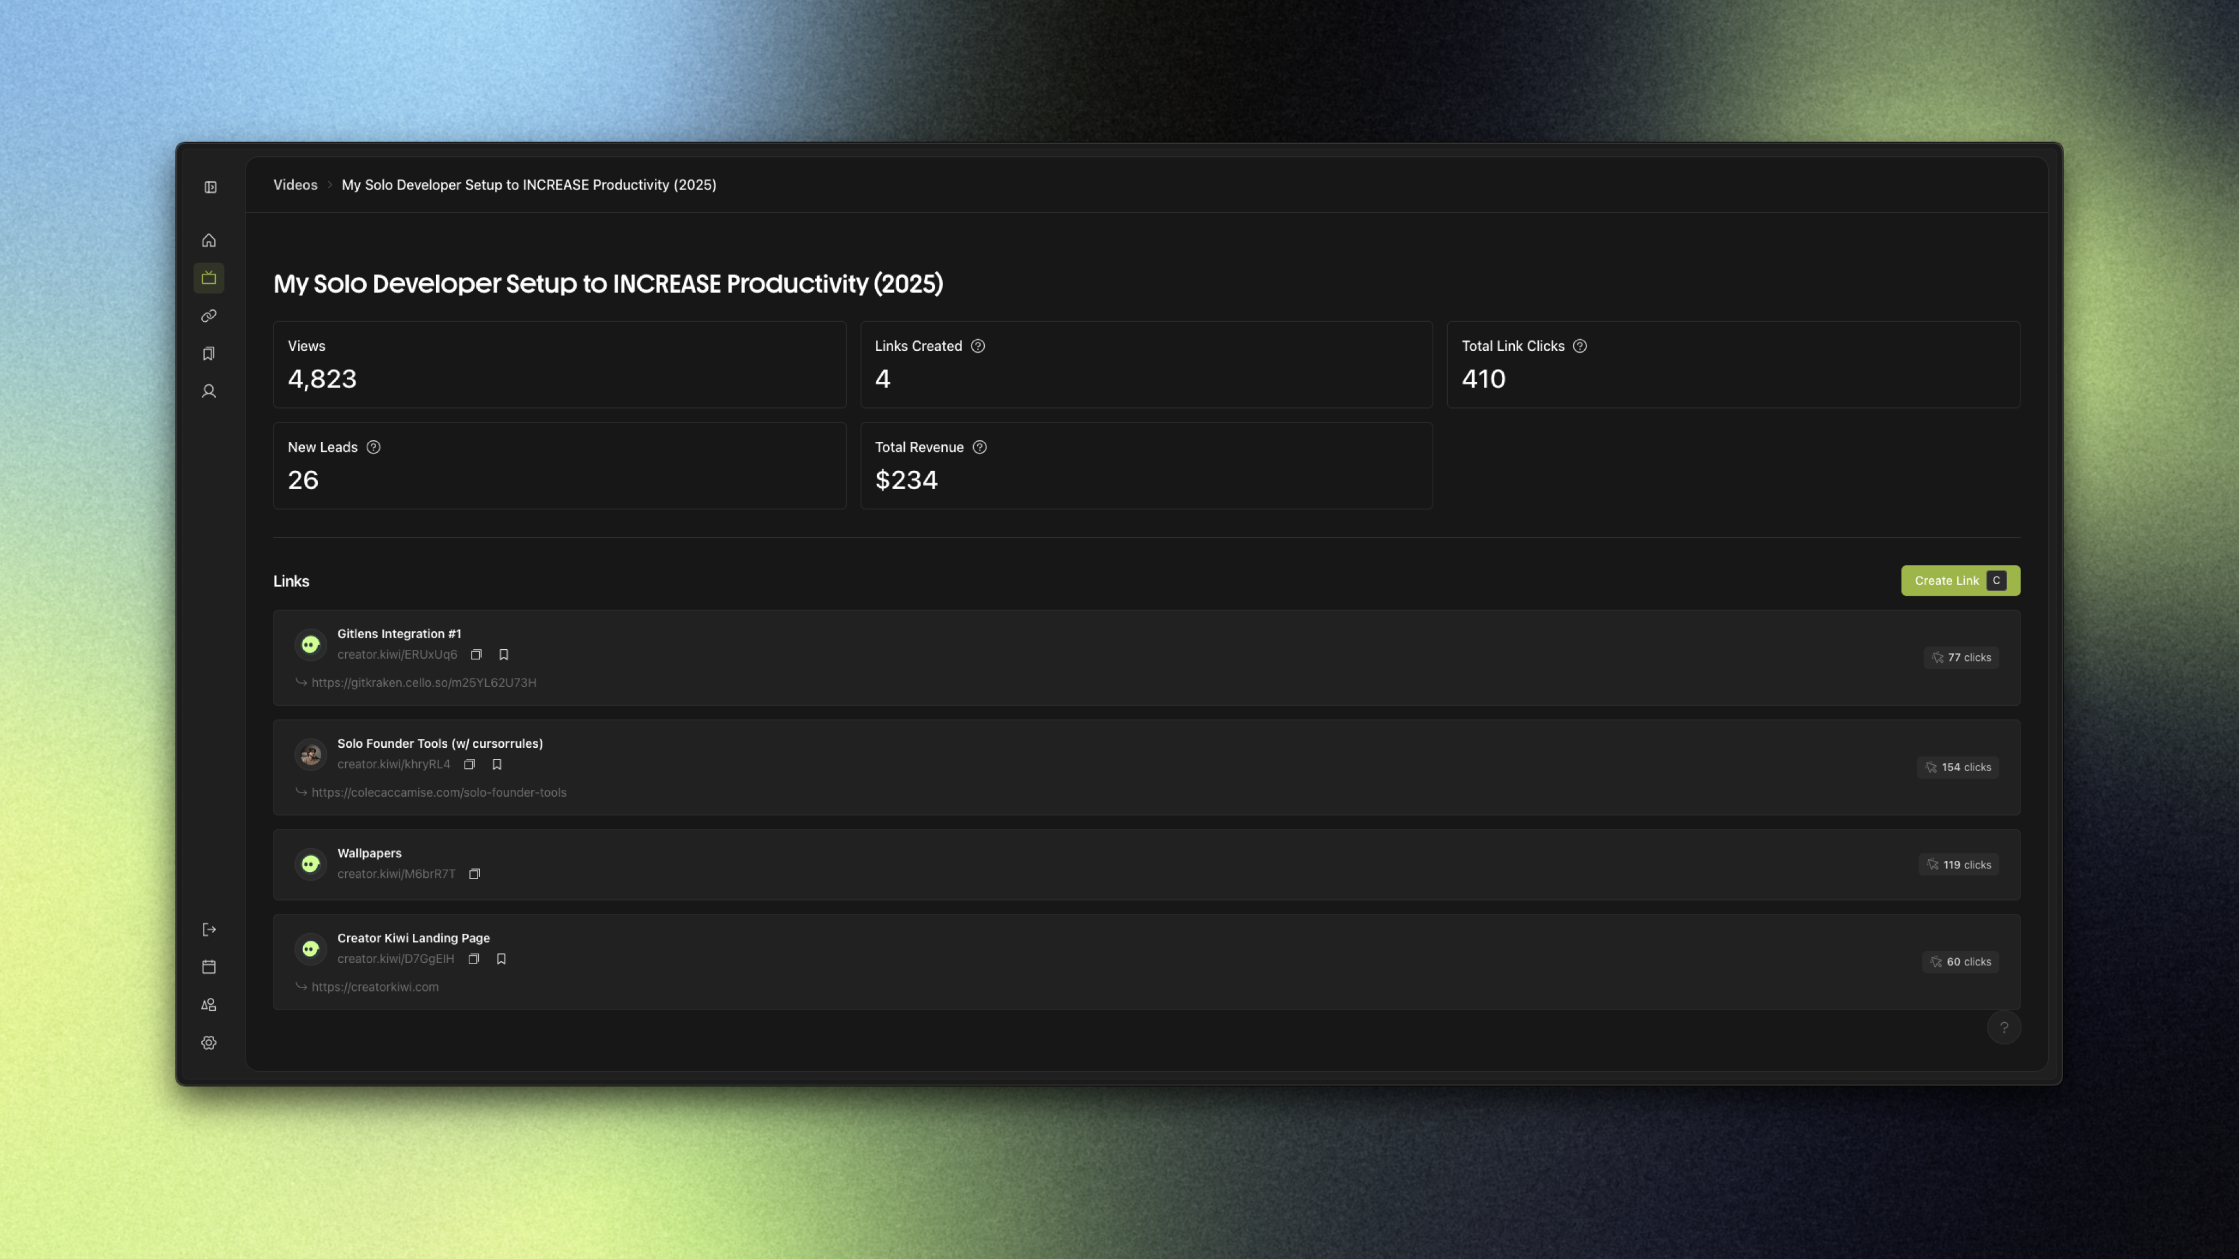Screen dimensions: 2239x1259
Task: Show info tooltip for Links Created
Action: coord(978,346)
